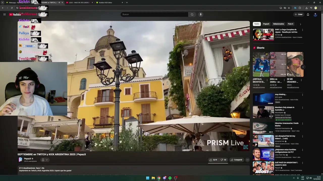Select the 'Para ti' filter chip
323x181 pixels.
[291, 24]
